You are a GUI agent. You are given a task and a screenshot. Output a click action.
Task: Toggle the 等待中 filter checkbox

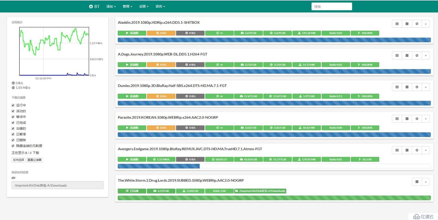coord(13,117)
